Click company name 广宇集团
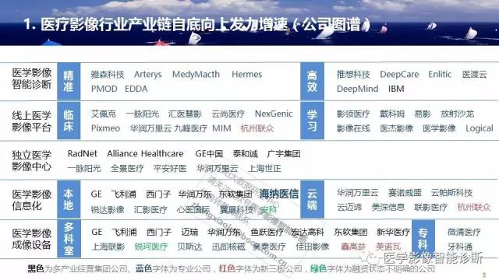 (284, 154)
